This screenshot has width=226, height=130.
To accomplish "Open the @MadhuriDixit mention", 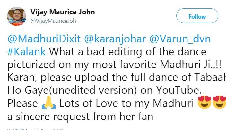I will pos(41,39).
